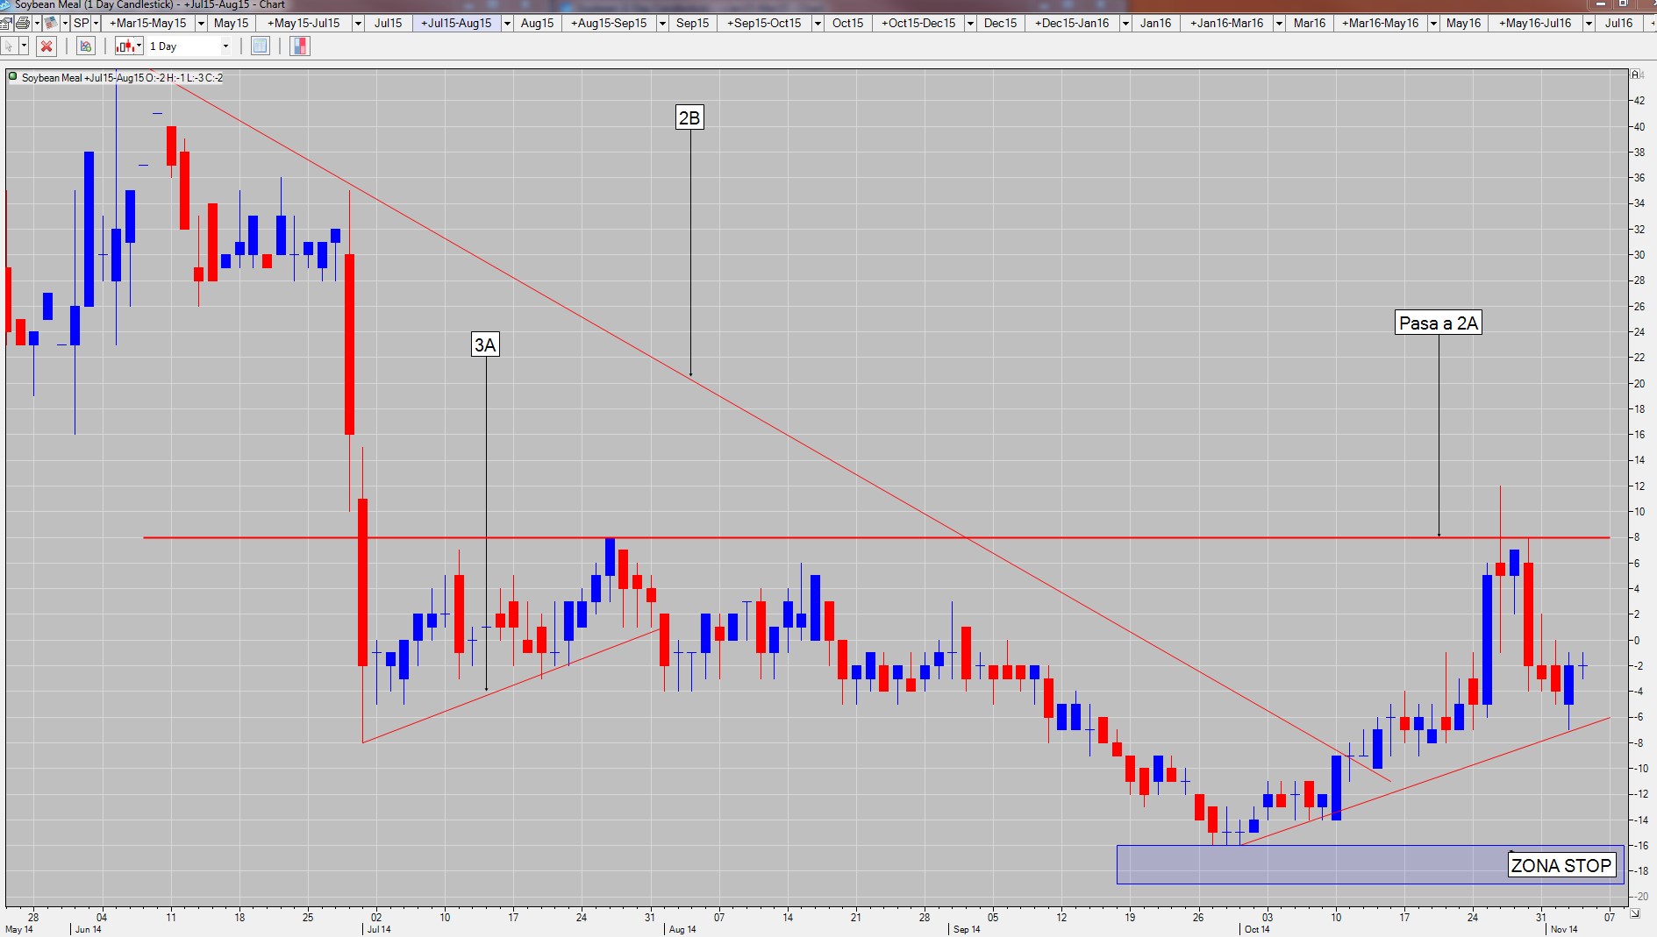The width and height of the screenshot is (1657, 937).
Task: Open dropdown arrow after +Mar15-May15 tab
Action: 201,23
